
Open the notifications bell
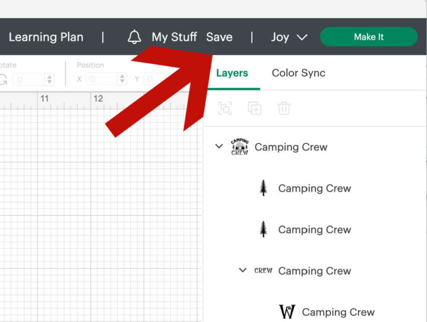coord(135,37)
